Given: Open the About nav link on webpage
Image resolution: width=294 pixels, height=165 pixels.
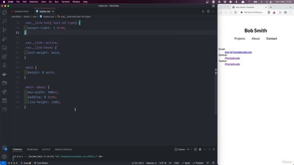Looking at the screenshot, I should (x=256, y=38).
